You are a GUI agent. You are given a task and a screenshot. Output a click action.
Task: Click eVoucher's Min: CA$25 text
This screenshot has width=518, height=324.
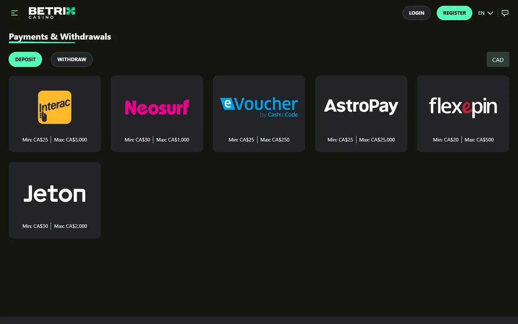click(241, 140)
